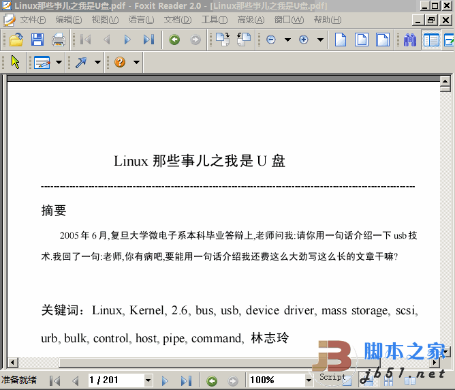Viewport: 455px width, 390px height.
Task: Open the 工具(T) menu
Action: click(215, 20)
